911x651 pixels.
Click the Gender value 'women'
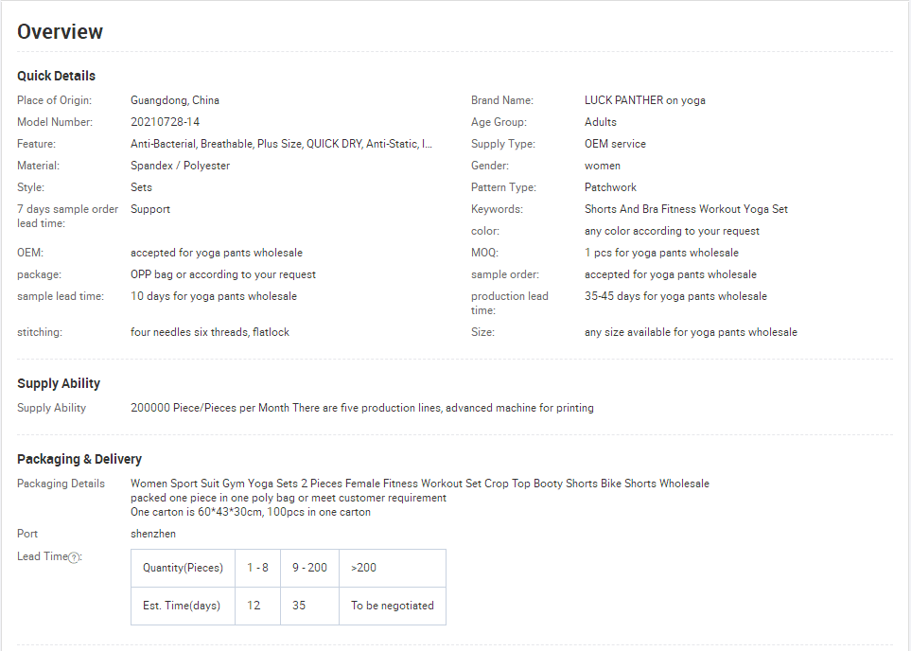coord(603,166)
